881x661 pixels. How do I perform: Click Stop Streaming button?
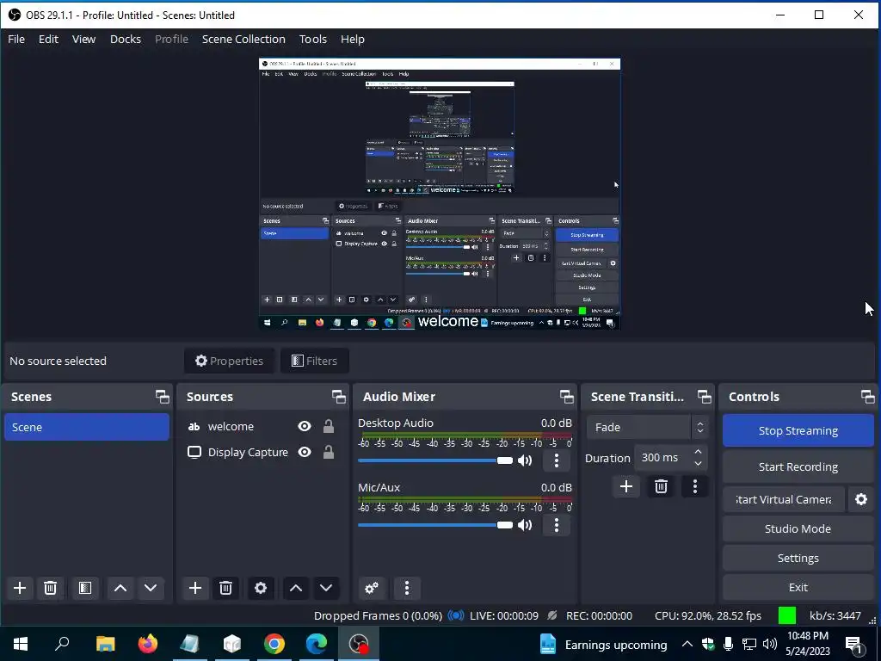pyautogui.click(x=798, y=430)
